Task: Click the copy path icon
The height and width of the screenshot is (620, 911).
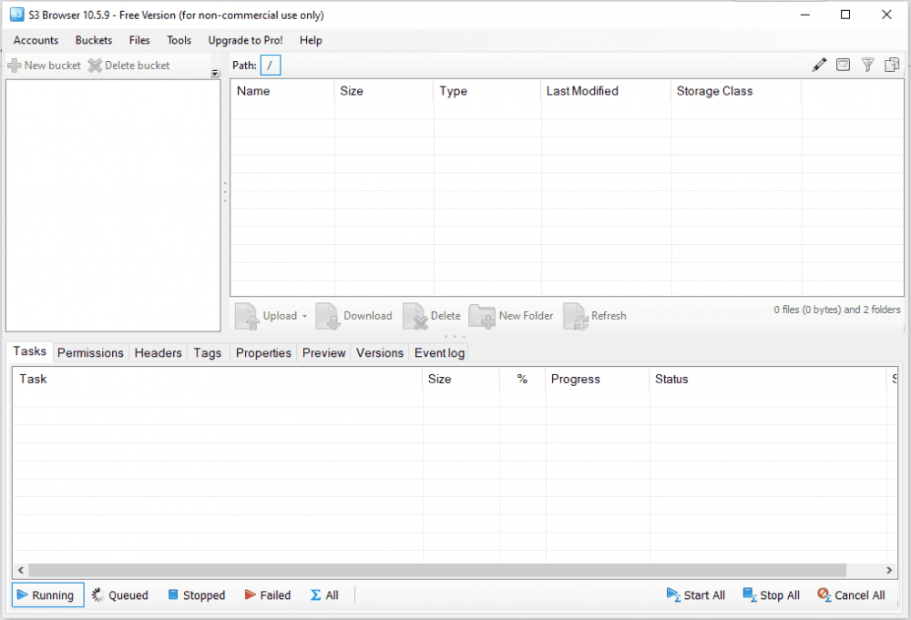Action: (x=892, y=65)
